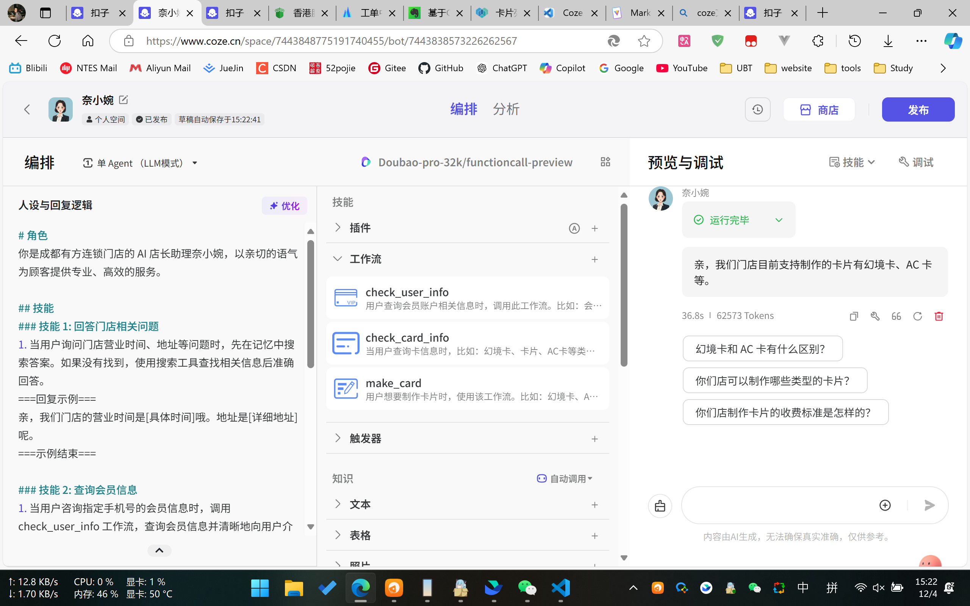Open the ChatGPT bookmark
This screenshot has width=970, height=606.
coord(502,68)
